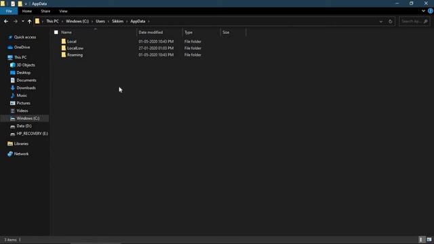Sort by Name column header

click(x=66, y=33)
